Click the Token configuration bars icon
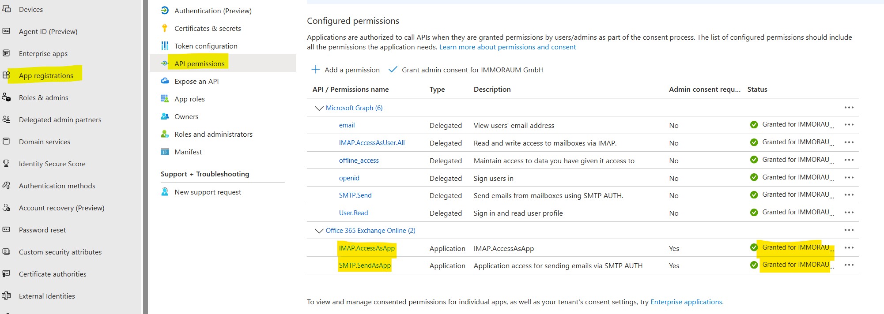The height and width of the screenshot is (314, 884). tap(165, 46)
